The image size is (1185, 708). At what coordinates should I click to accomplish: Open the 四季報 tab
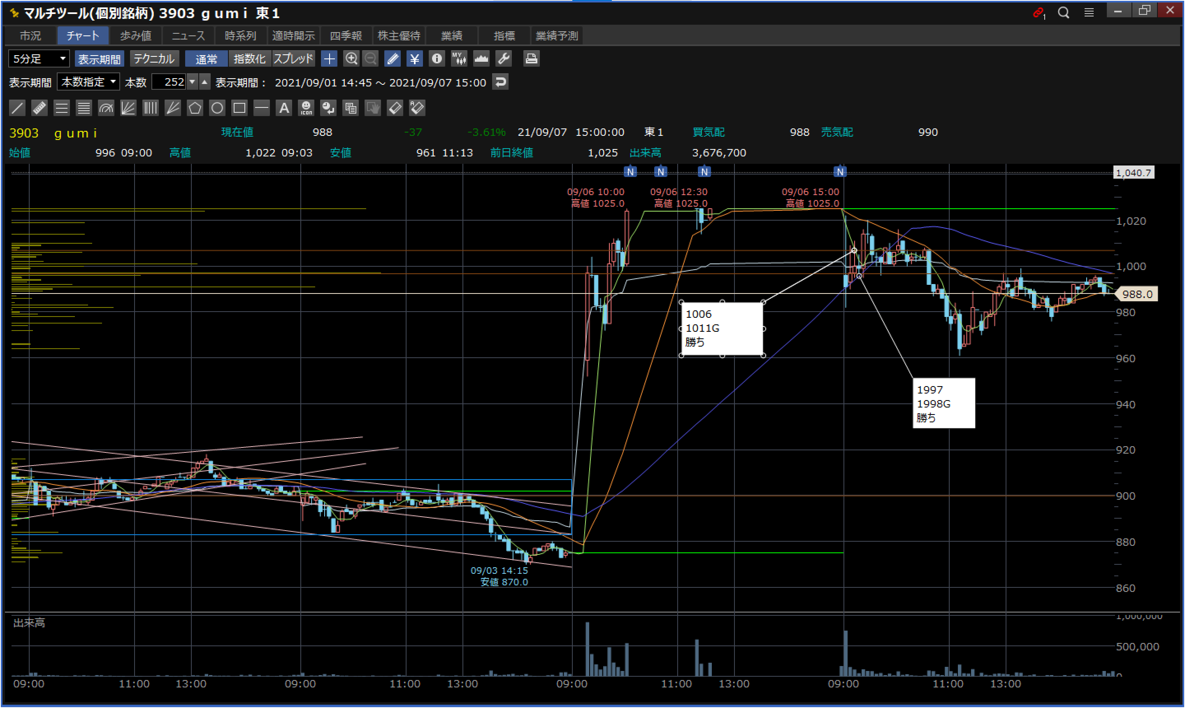point(346,36)
